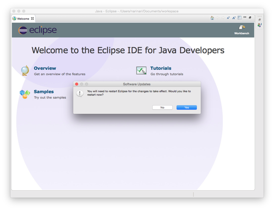Choose No in the Software Updates dialog
274x210 pixels.
(162, 108)
